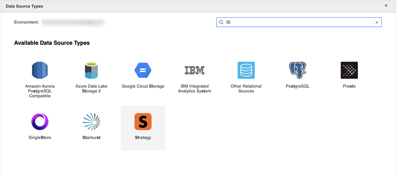Click the "Starburst" text label
Viewport: 396px width, 175px height.
point(91,138)
